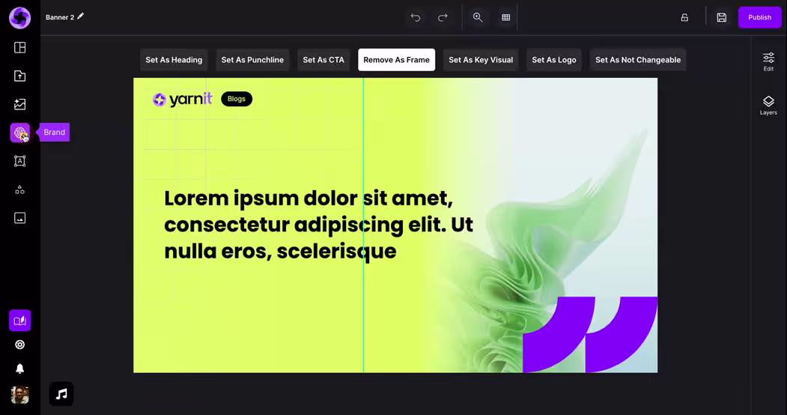Toggle the lock icon in top bar

[x=684, y=17]
